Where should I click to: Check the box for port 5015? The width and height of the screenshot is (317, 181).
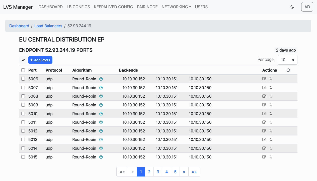point(23,157)
